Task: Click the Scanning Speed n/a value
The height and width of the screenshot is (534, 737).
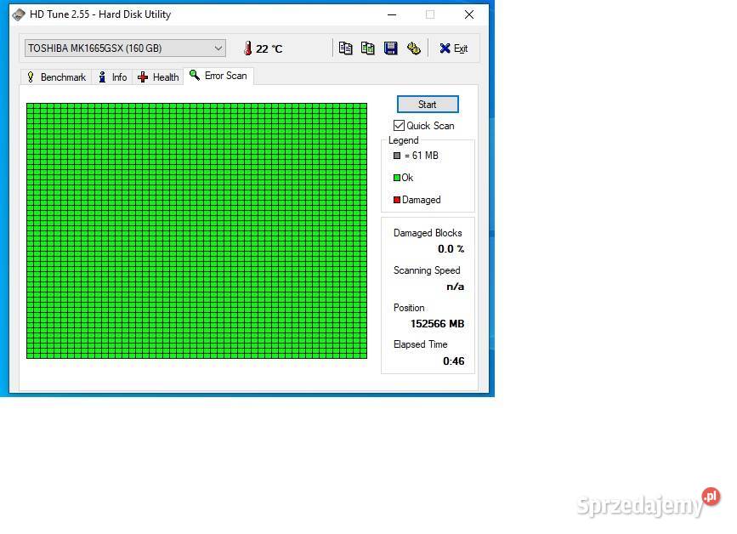Action: (455, 287)
